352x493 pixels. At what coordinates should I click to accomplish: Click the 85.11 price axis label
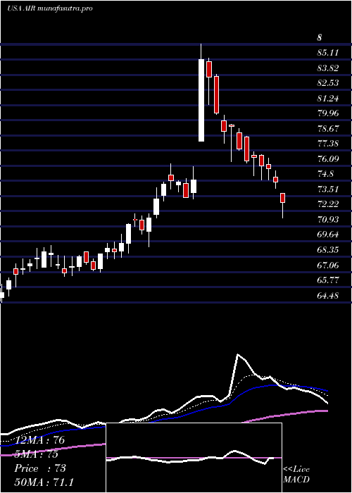(x=328, y=53)
